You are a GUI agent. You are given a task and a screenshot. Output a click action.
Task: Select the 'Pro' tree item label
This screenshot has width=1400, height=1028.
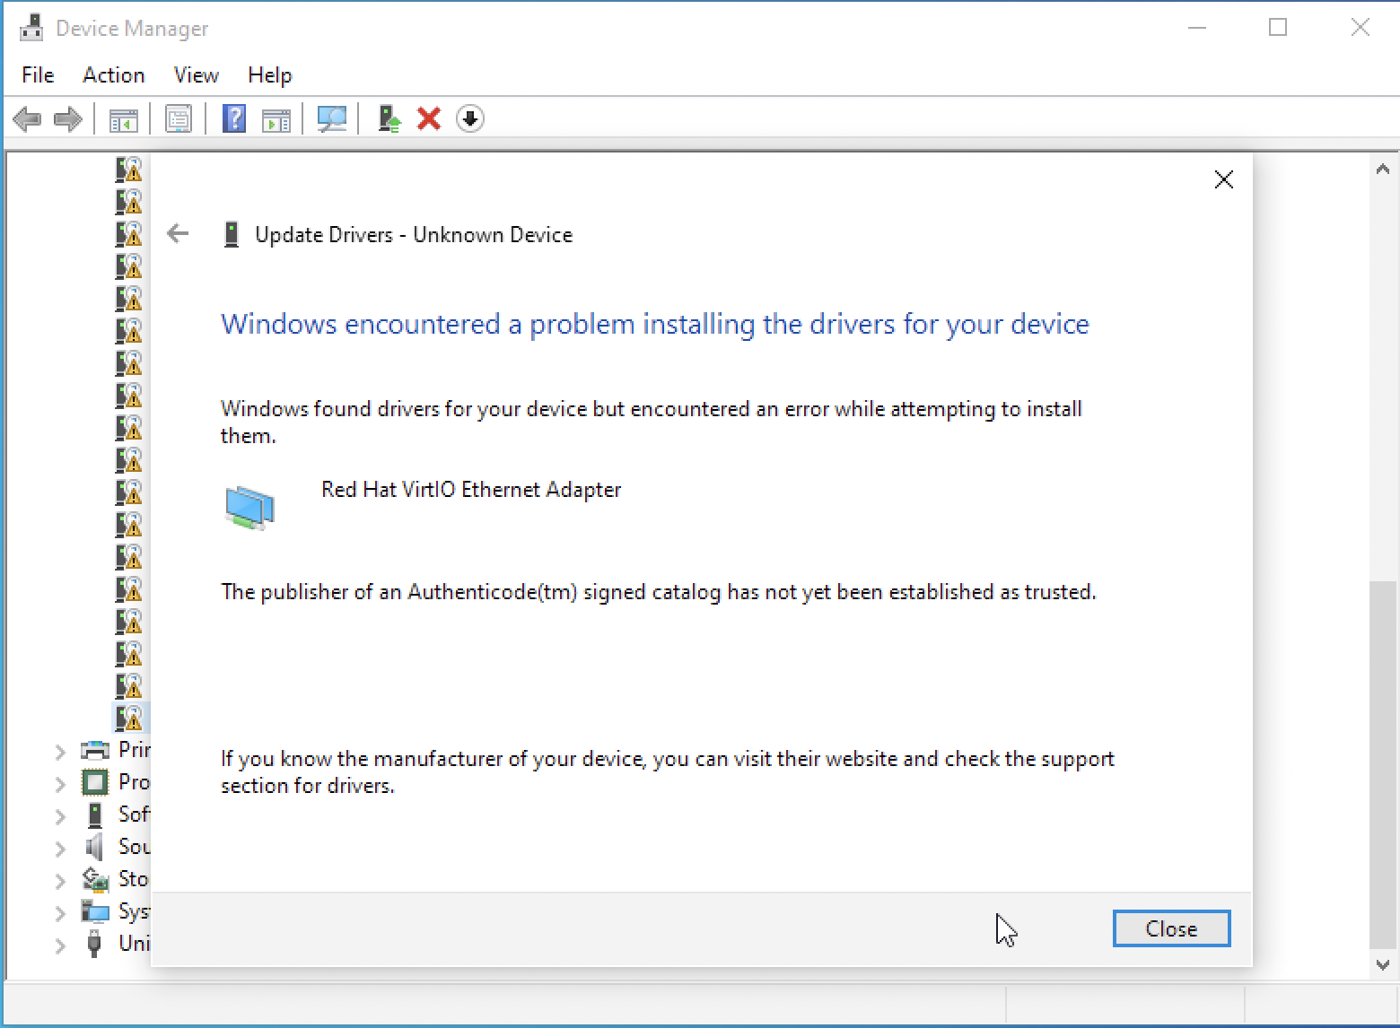[x=135, y=782]
